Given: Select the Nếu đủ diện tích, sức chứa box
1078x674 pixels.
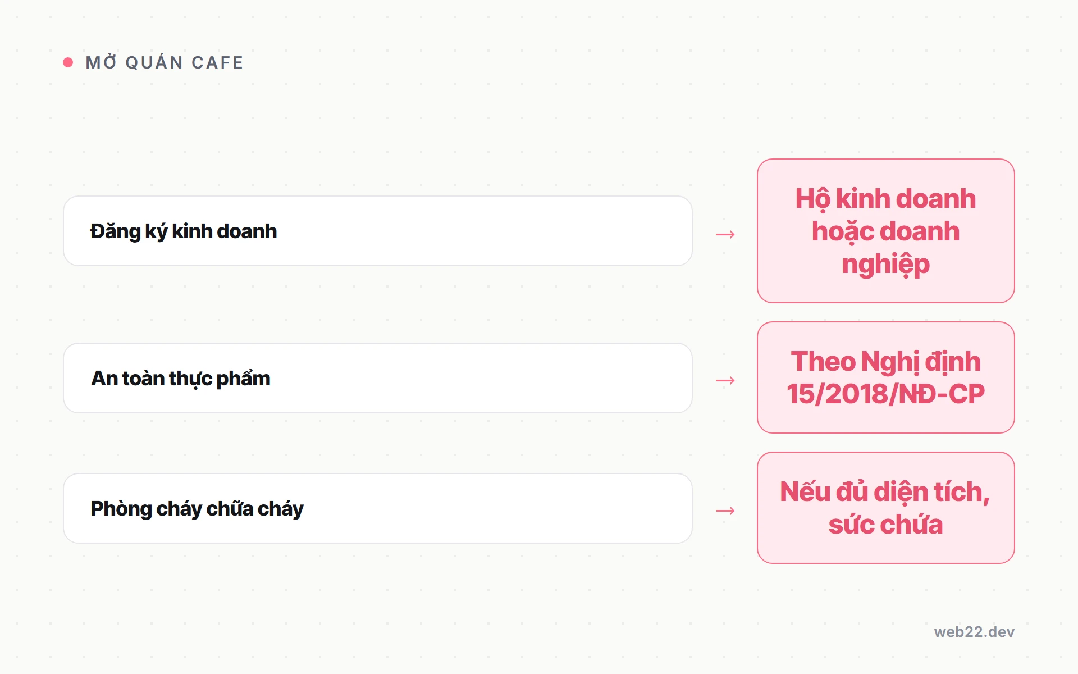Looking at the screenshot, I should pos(886,508).
